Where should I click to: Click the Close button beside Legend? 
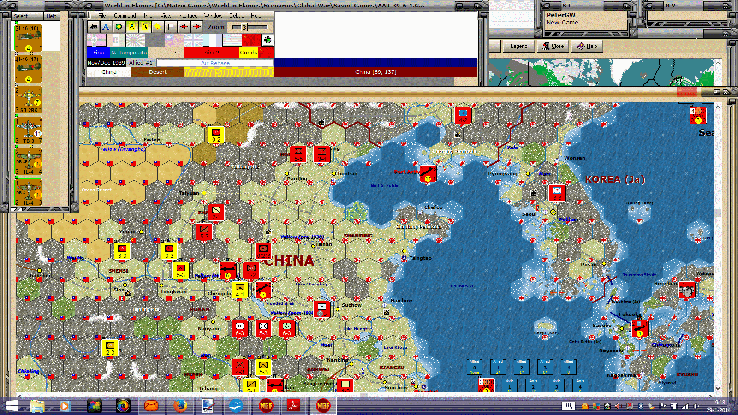[x=553, y=46]
